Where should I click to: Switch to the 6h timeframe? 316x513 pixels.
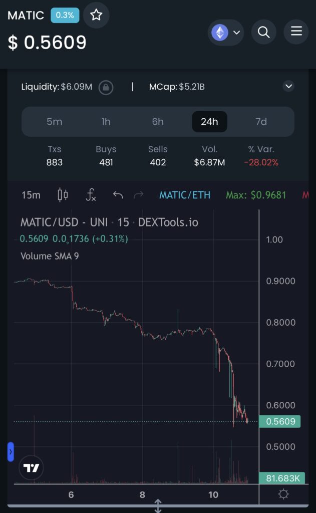pyautogui.click(x=158, y=122)
